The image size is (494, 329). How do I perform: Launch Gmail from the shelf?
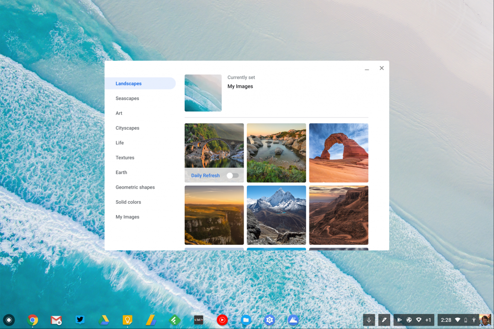(56, 320)
